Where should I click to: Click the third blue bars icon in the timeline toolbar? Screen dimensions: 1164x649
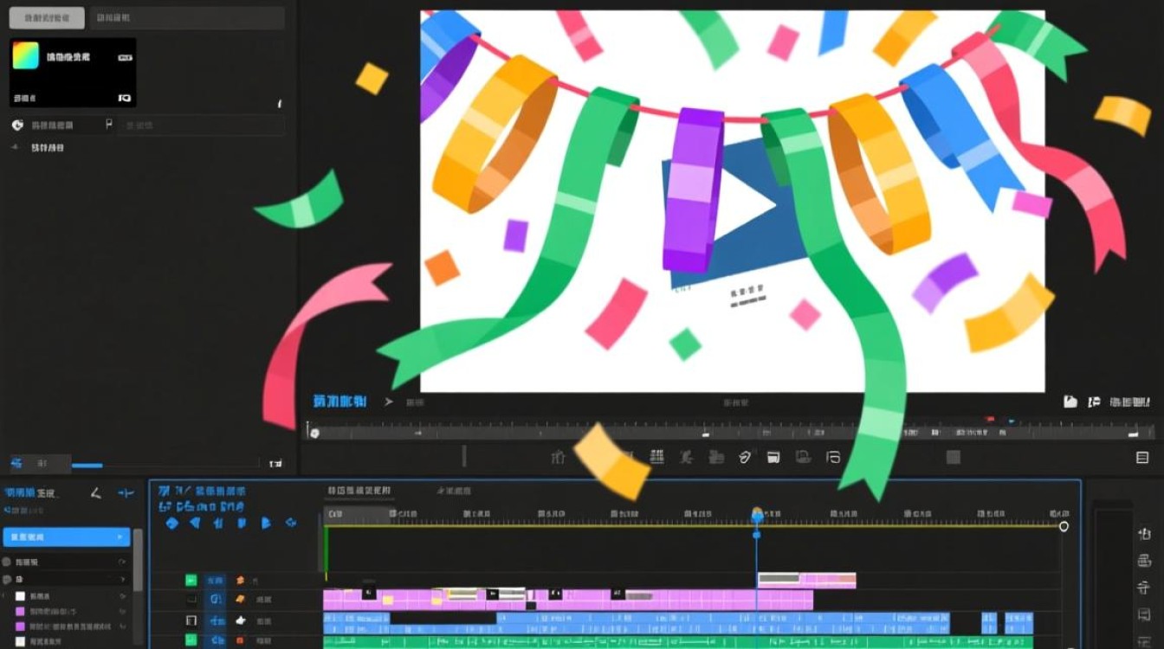[x=218, y=523]
